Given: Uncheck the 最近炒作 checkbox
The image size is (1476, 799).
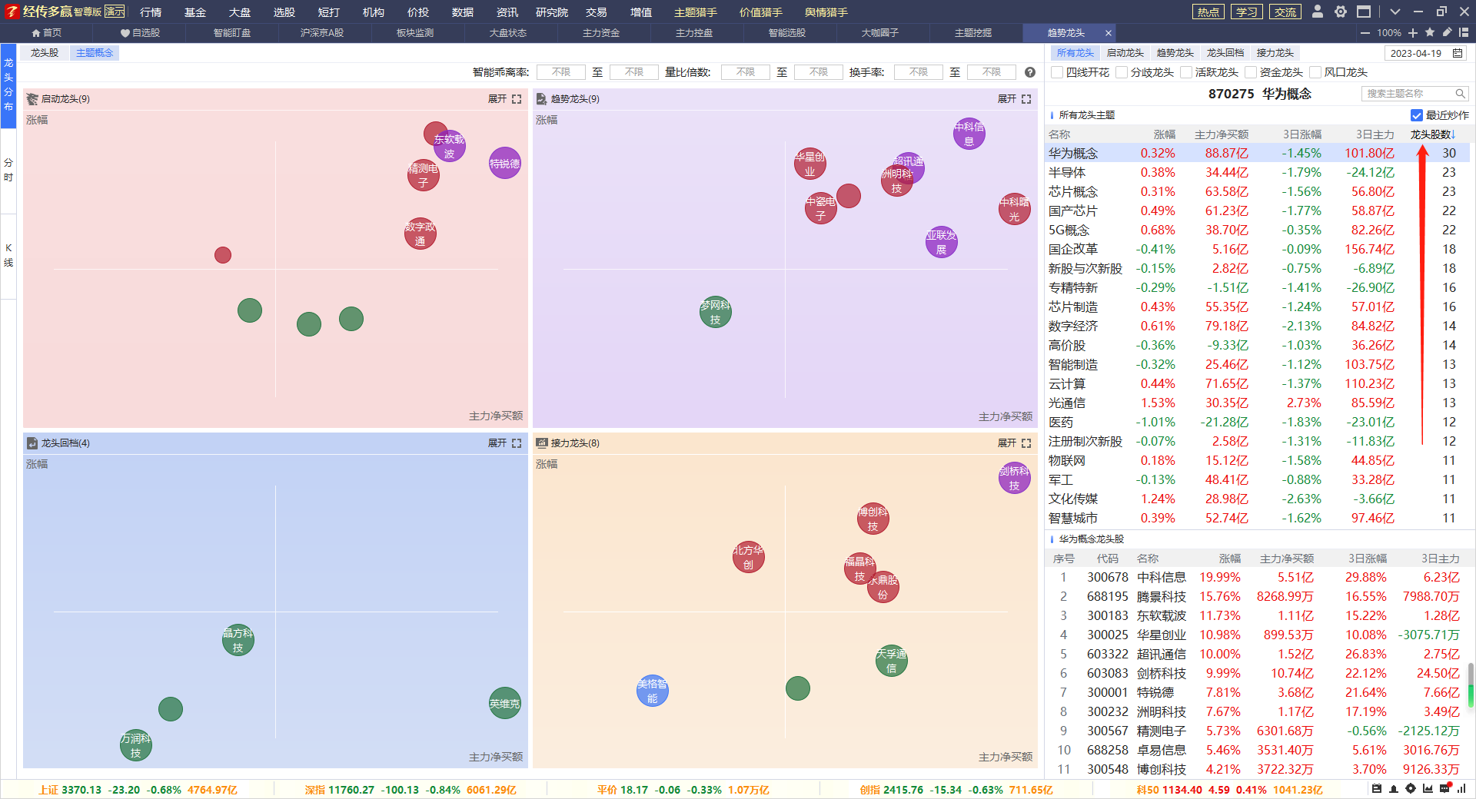Looking at the screenshot, I should [1417, 115].
